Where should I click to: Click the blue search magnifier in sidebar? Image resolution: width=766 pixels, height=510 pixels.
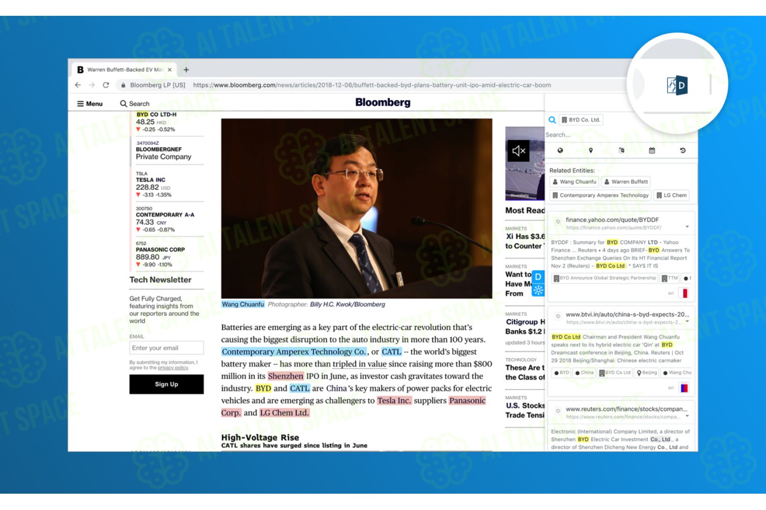(x=552, y=120)
